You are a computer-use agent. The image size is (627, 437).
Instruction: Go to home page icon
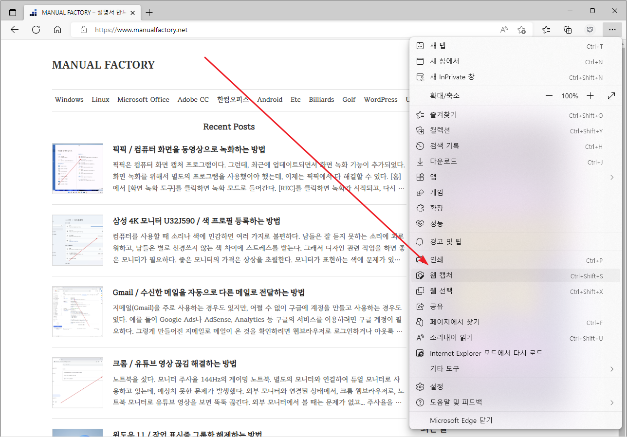[57, 30]
